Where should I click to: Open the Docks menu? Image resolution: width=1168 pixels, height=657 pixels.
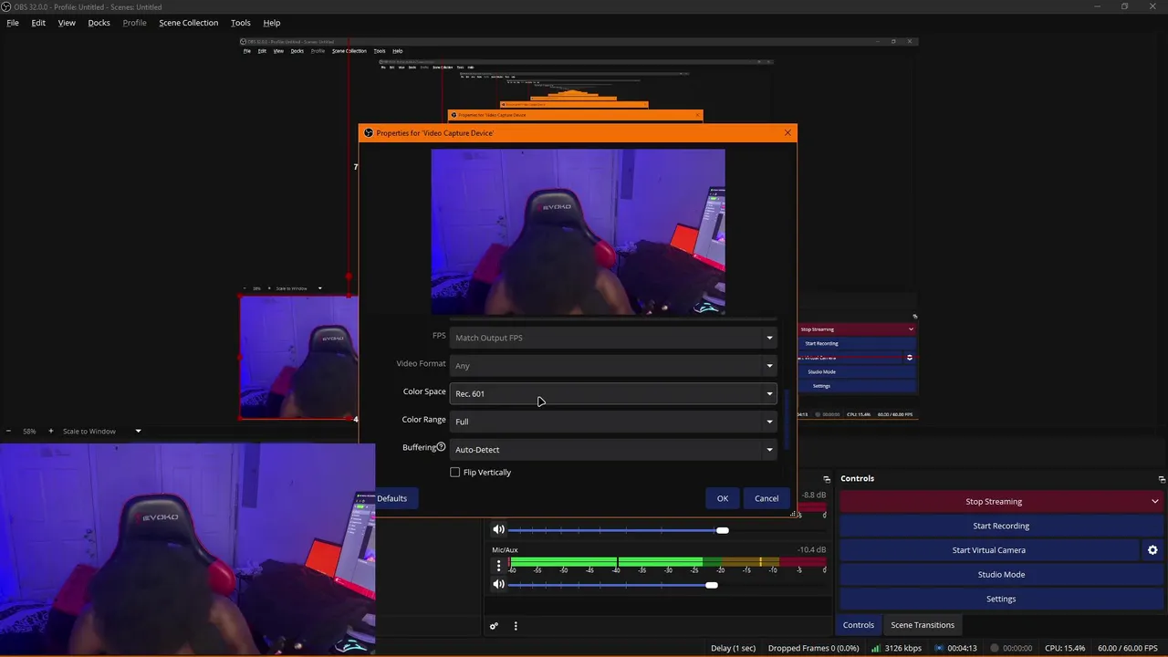pos(99,23)
